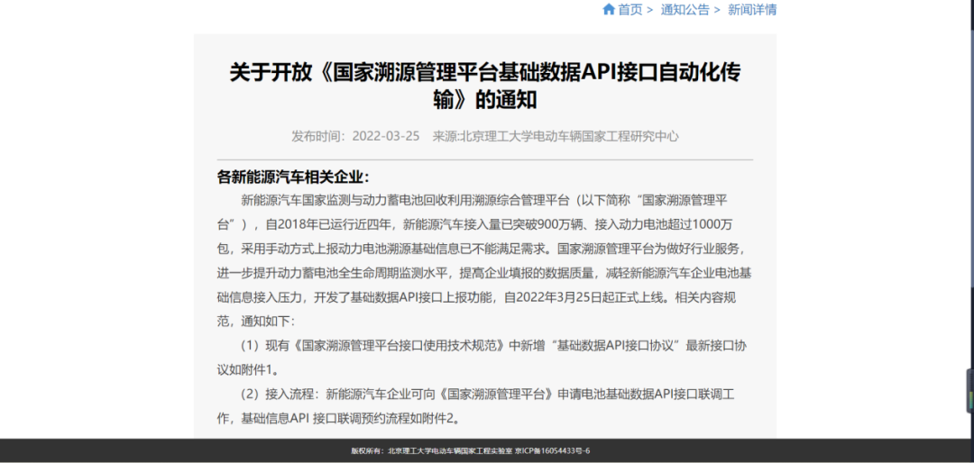Screen dimensions: 974x463
Task: Go to 首页 via breadcrumb link
Action: [629, 10]
